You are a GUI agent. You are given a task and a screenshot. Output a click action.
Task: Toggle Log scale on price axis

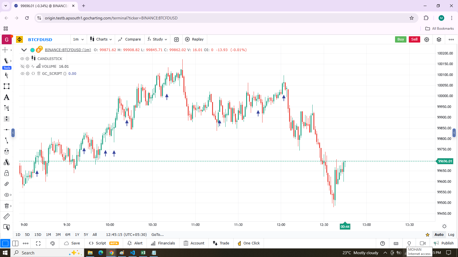pyautogui.click(x=451, y=234)
